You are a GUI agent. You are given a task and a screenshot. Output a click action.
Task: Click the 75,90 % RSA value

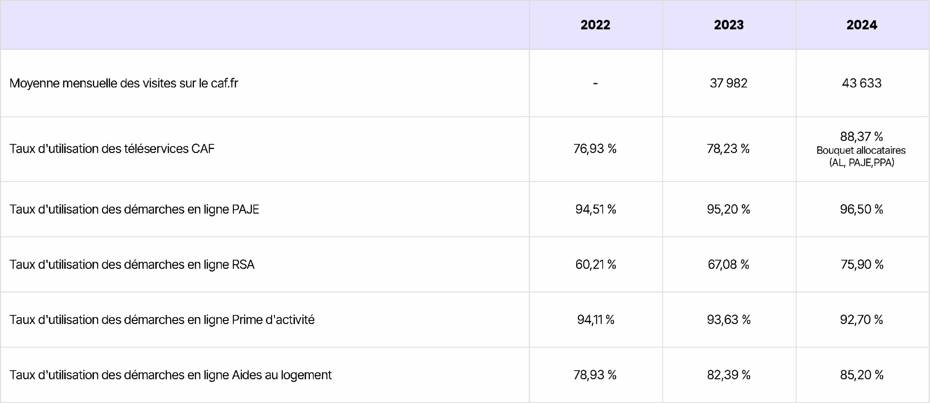(x=862, y=264)
